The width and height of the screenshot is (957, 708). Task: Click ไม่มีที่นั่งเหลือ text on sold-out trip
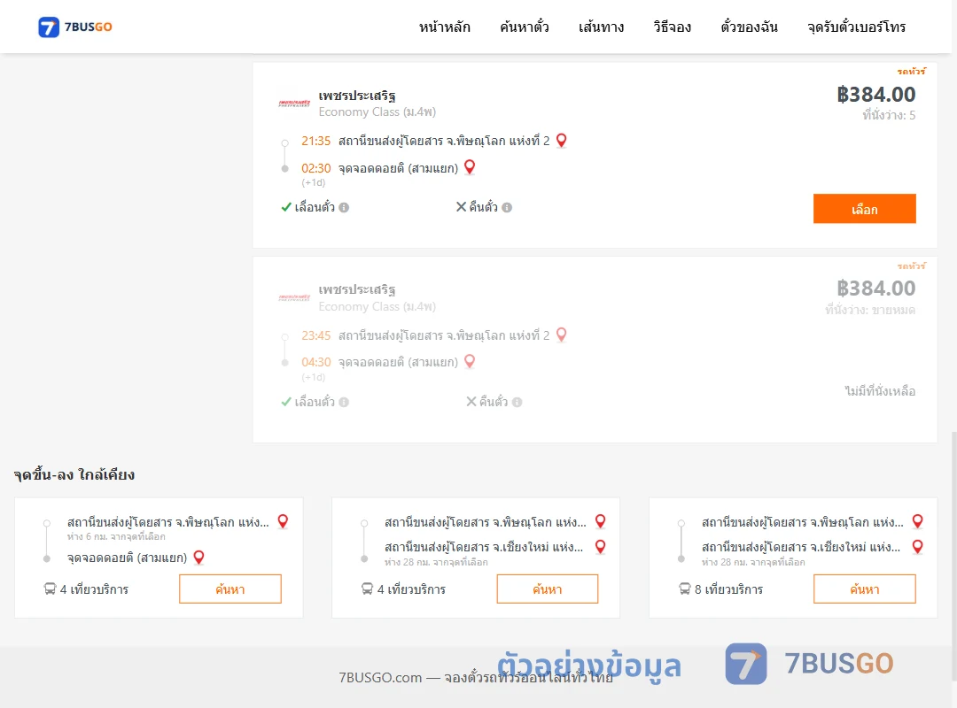(880, 391)
